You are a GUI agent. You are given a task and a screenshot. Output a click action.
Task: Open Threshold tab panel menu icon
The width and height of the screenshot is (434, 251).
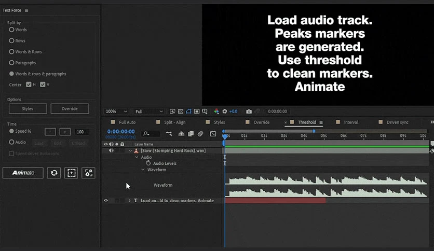[321, 122]
